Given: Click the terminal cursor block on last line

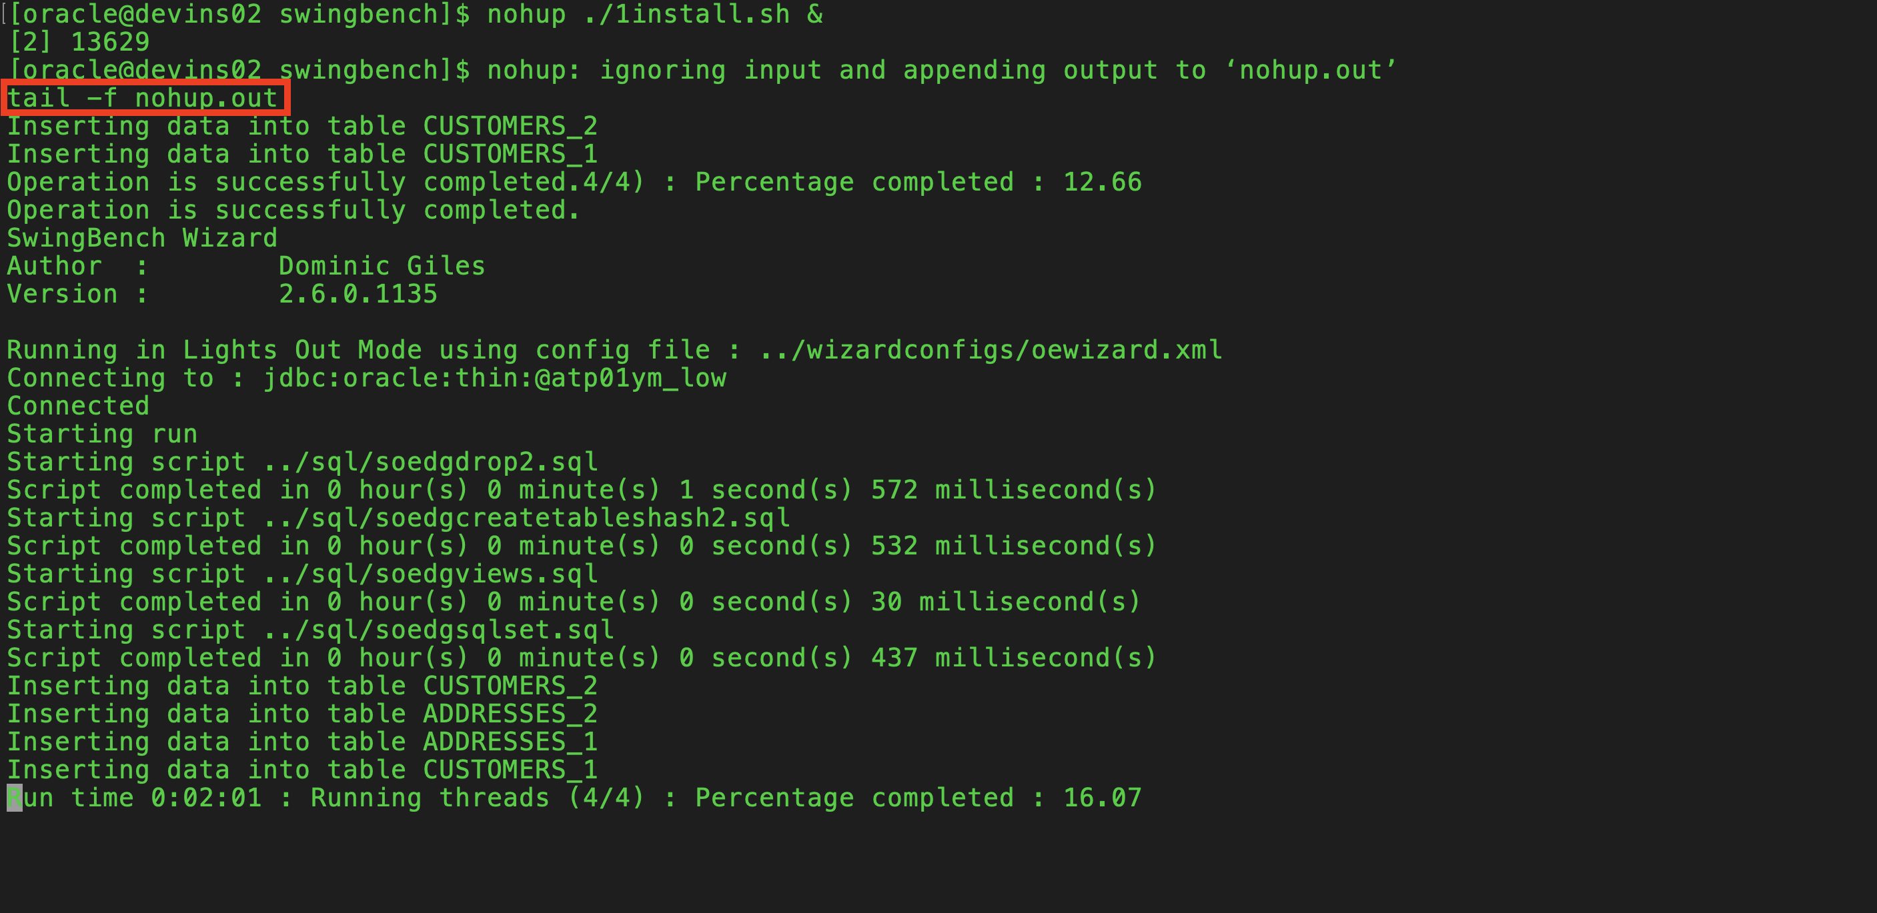Looking at the screenshot, I should click(x=14, y=798).
